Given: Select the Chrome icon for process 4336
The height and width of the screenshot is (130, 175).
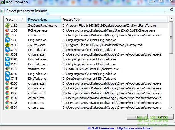Looking at the screenshot, I should click(7, 93).
